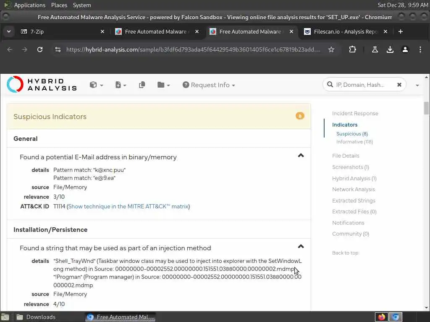Open the Places menu

click(x=59, y=5)
